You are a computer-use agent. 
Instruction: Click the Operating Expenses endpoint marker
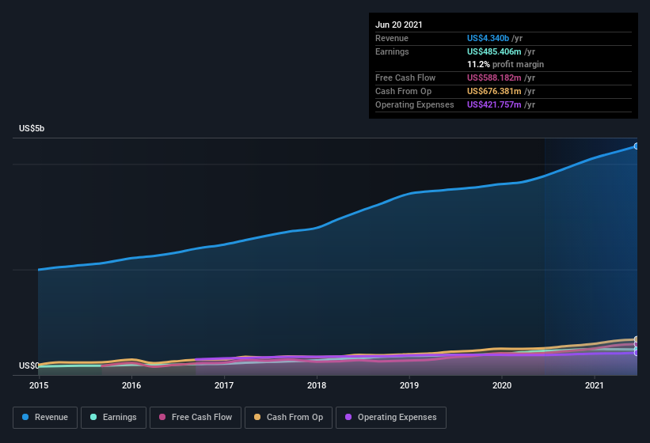point(637,353)
